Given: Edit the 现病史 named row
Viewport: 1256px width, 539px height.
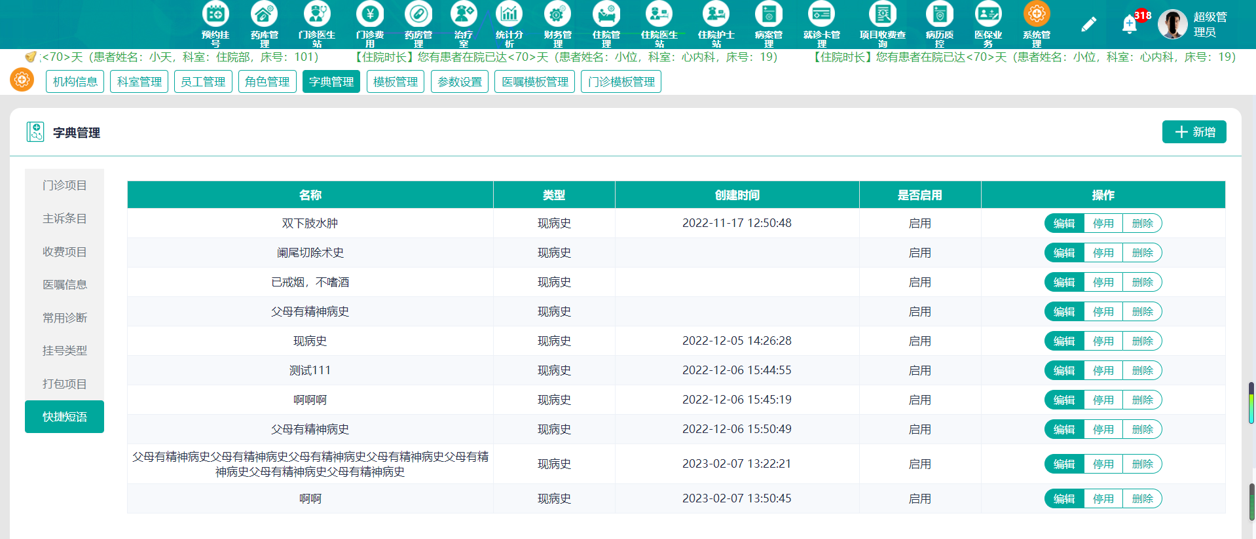Looking at the screenshot, I should click(x=1064, y=341).
